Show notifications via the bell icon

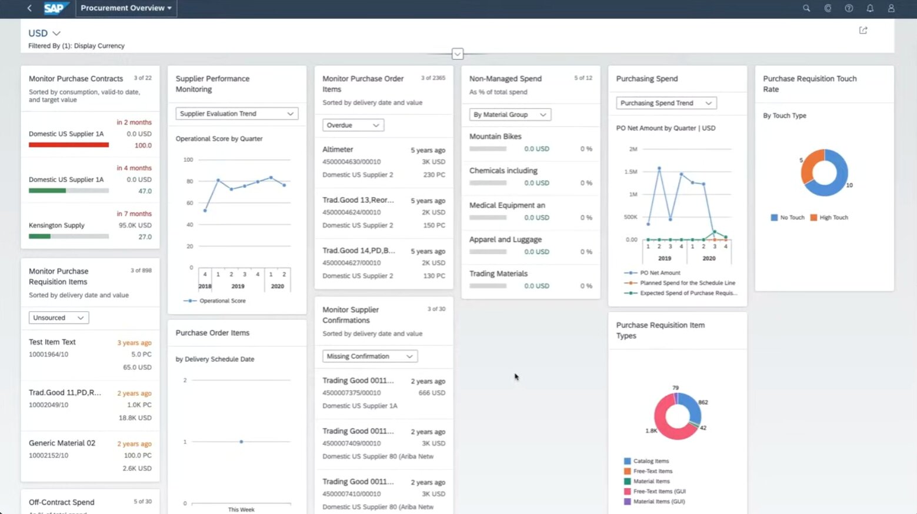tap(870, 8)
